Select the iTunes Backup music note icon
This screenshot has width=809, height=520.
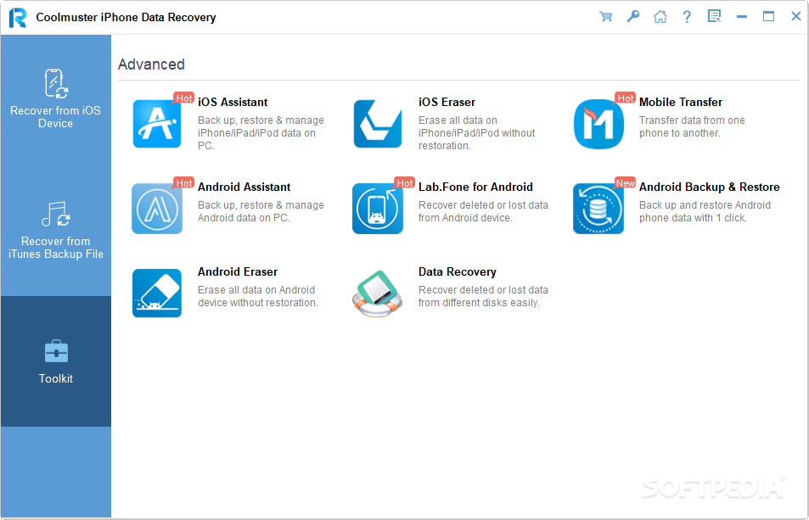click(x=56, y=214)
